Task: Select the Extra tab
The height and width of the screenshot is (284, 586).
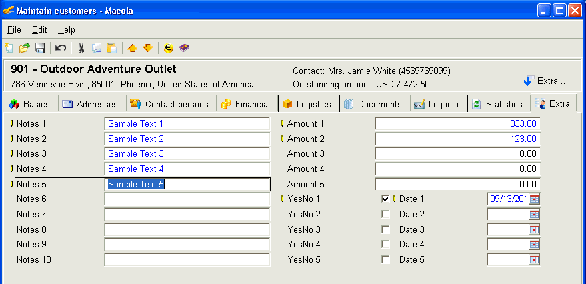Action: click(x=553, y=103)
